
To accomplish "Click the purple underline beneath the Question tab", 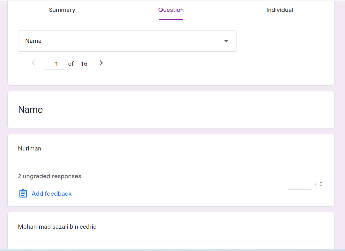I will tap(171, 19).
